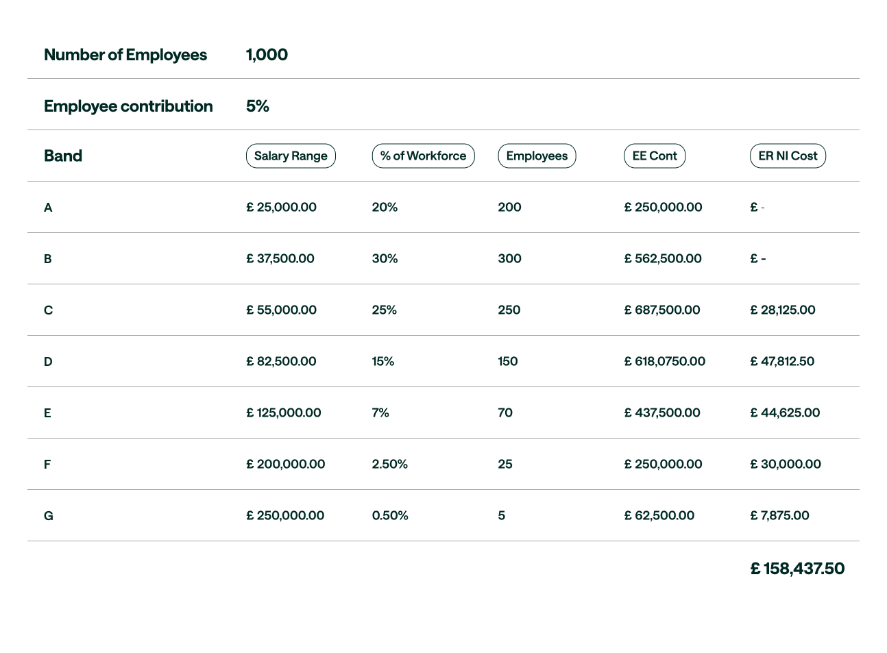Select the total £ 158,437.50
Viewport: 887px width, 653px height.
[797, 569]
